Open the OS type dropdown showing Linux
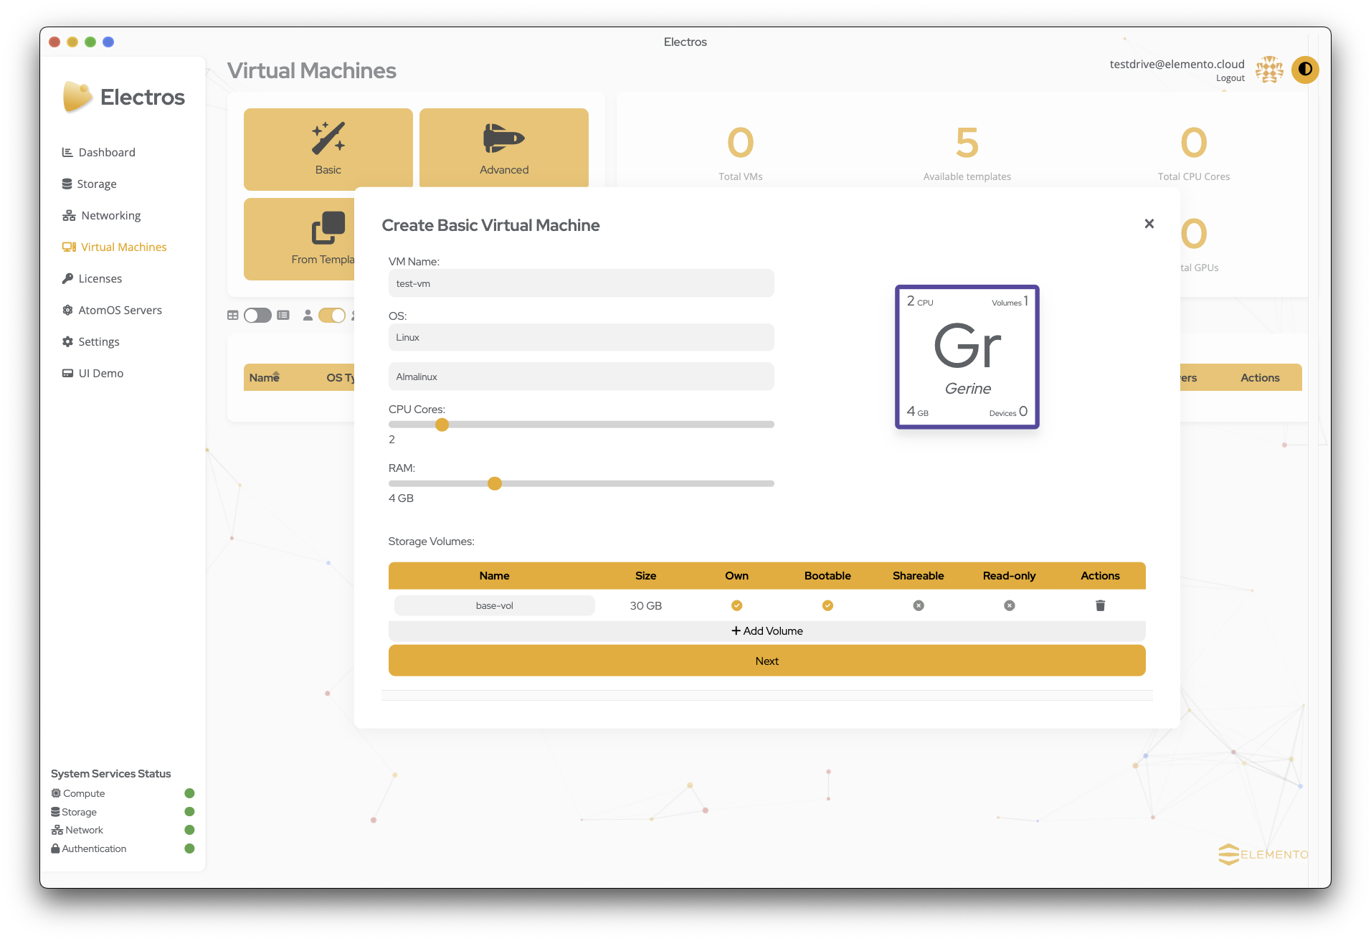 click(581, 337)
